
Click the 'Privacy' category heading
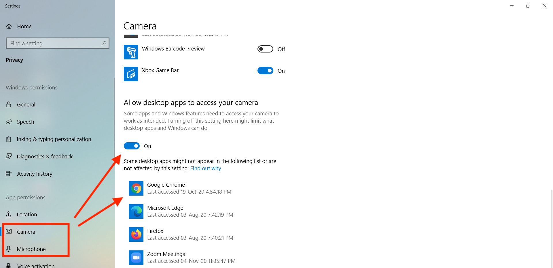point(14,60)
